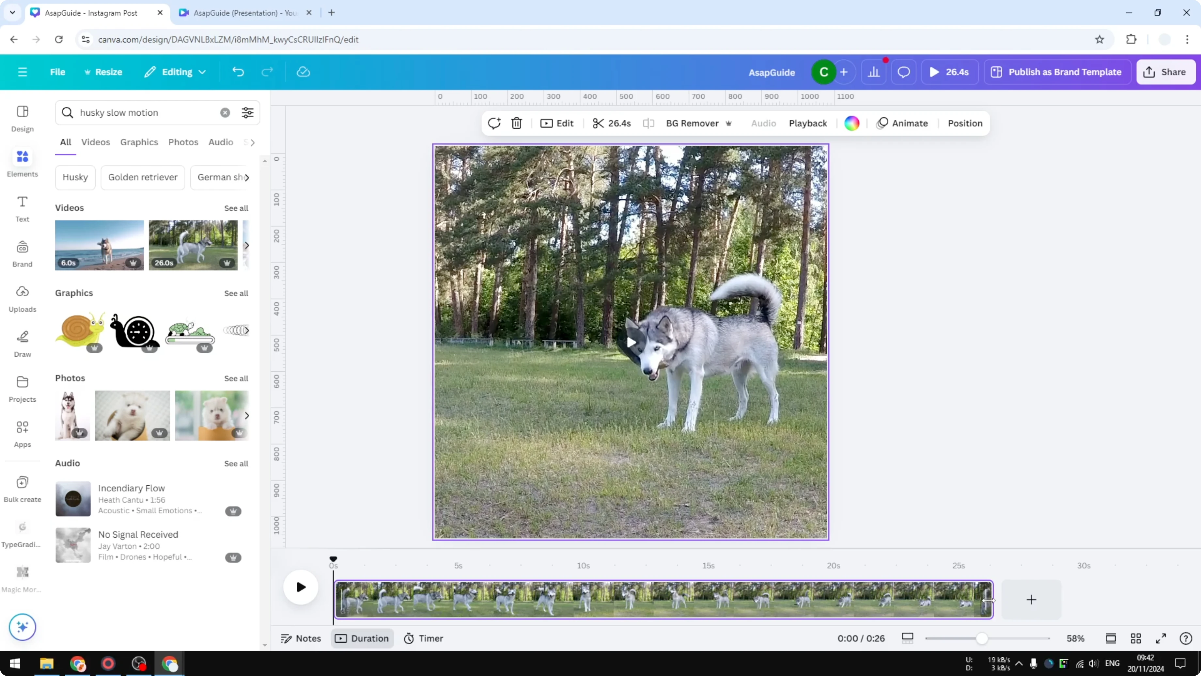The height and width of the screenshot is (676, 1201).
Task: Open the File menu
Action: [58, 72]
